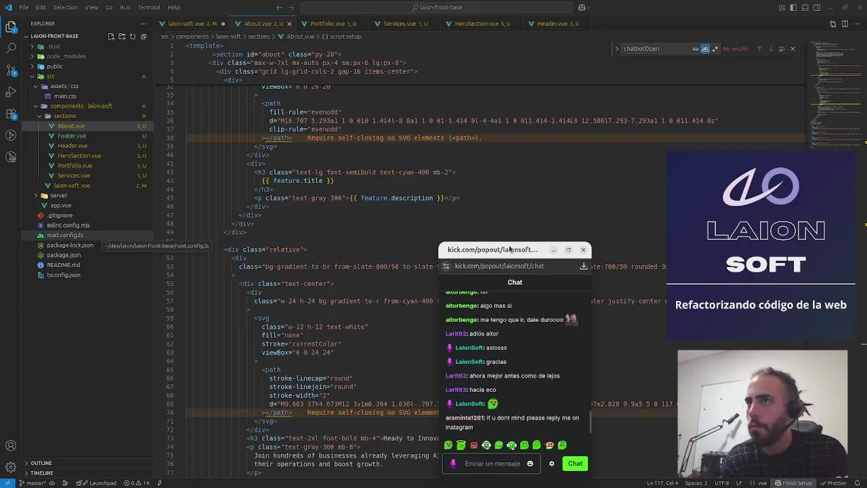
Task: Refresh the Explorer file tree
Action: 133,37
